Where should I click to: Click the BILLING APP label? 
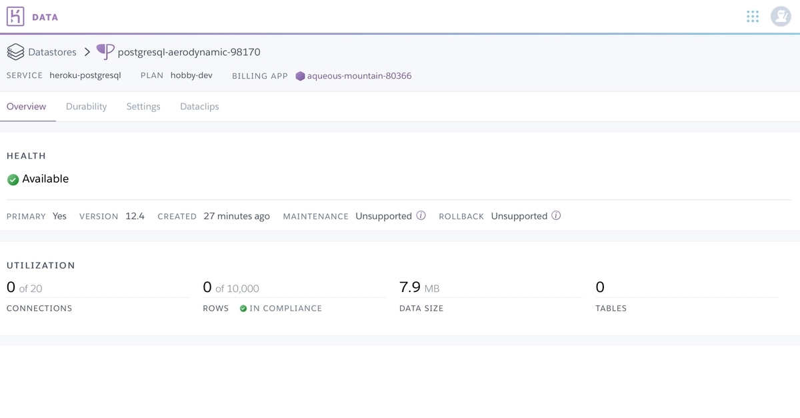(260, 76)
